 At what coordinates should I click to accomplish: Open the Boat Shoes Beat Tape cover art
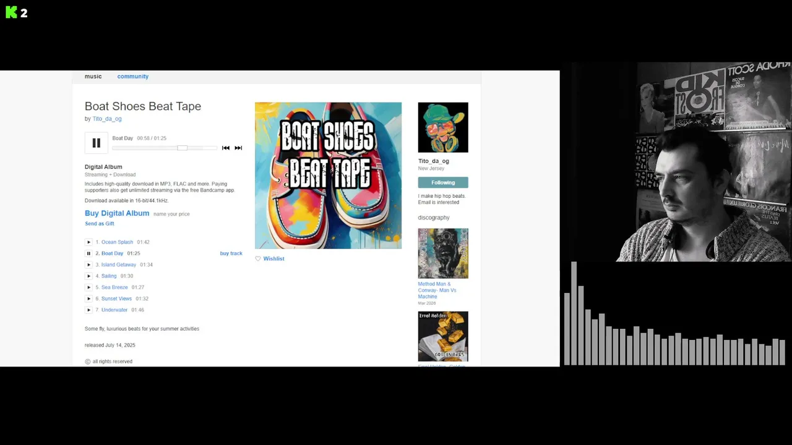(328, 176)
